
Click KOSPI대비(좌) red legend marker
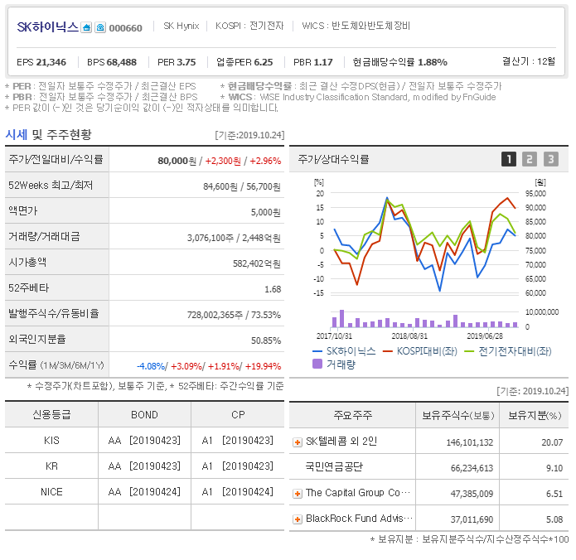(x=388, y=351)
